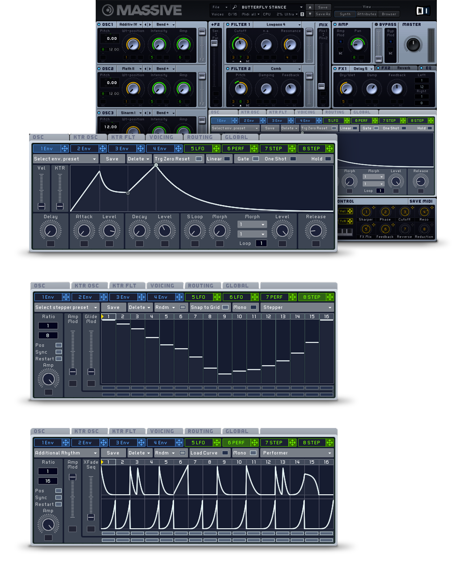This screenshot has height=576, width=465.
Task: Toggle Mono in the stepper panel
Action: [254, 307]
